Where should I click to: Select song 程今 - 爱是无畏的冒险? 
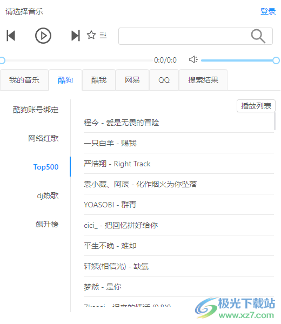[179, 123]
